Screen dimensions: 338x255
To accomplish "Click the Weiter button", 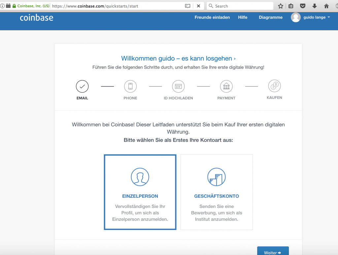I will 273,251.
